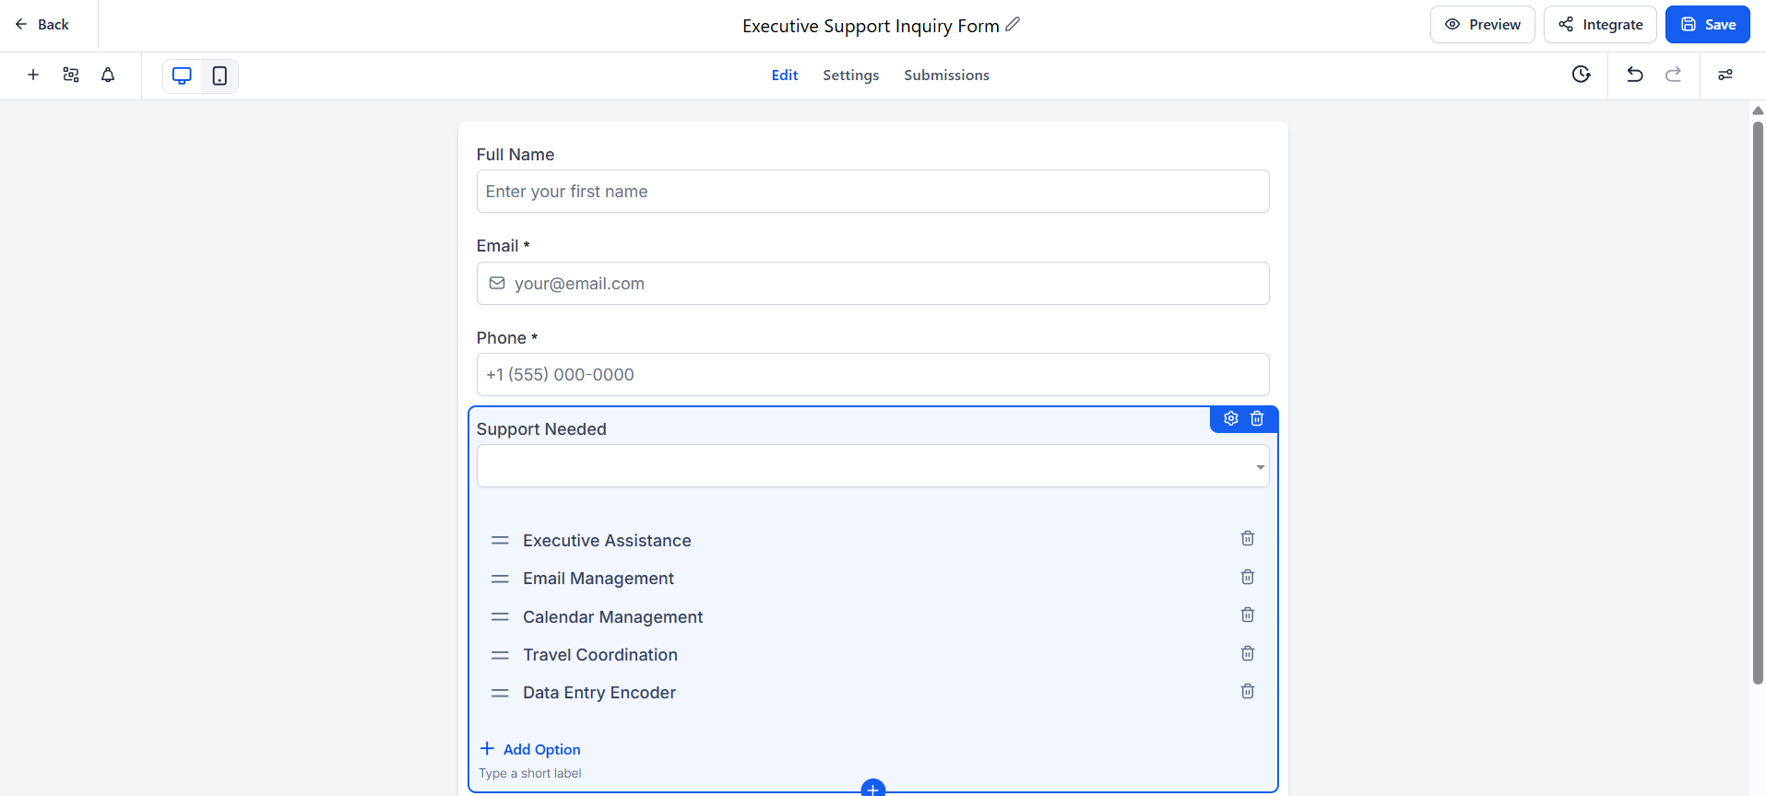
Task: Open the notifications bell icon
Action: tap(108, 75)
